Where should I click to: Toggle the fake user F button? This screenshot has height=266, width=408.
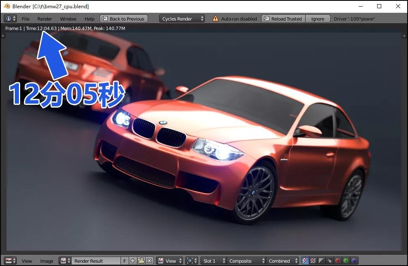[x=125, y=261]
